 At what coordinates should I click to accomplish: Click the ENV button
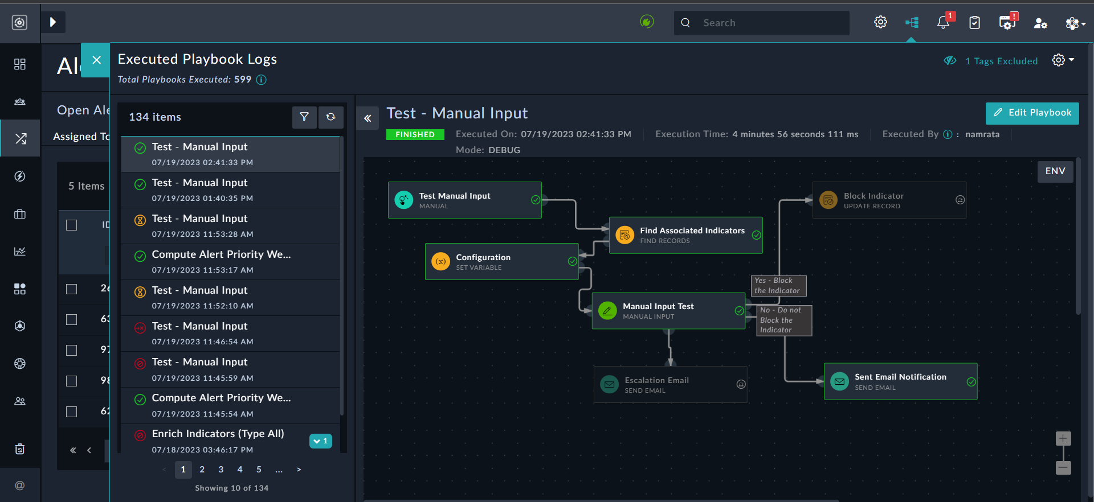tap(1055, 171)
